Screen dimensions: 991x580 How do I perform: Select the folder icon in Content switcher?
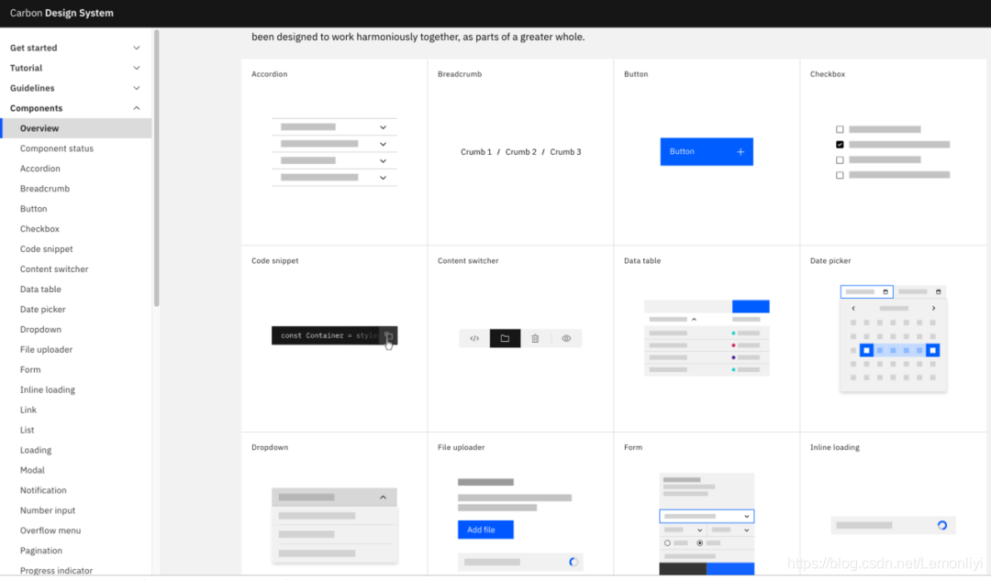coord(505,338)
